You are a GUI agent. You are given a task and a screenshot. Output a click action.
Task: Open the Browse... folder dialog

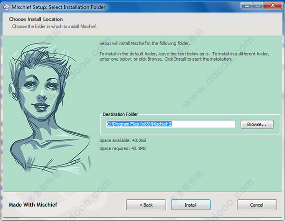click(257, 124)
